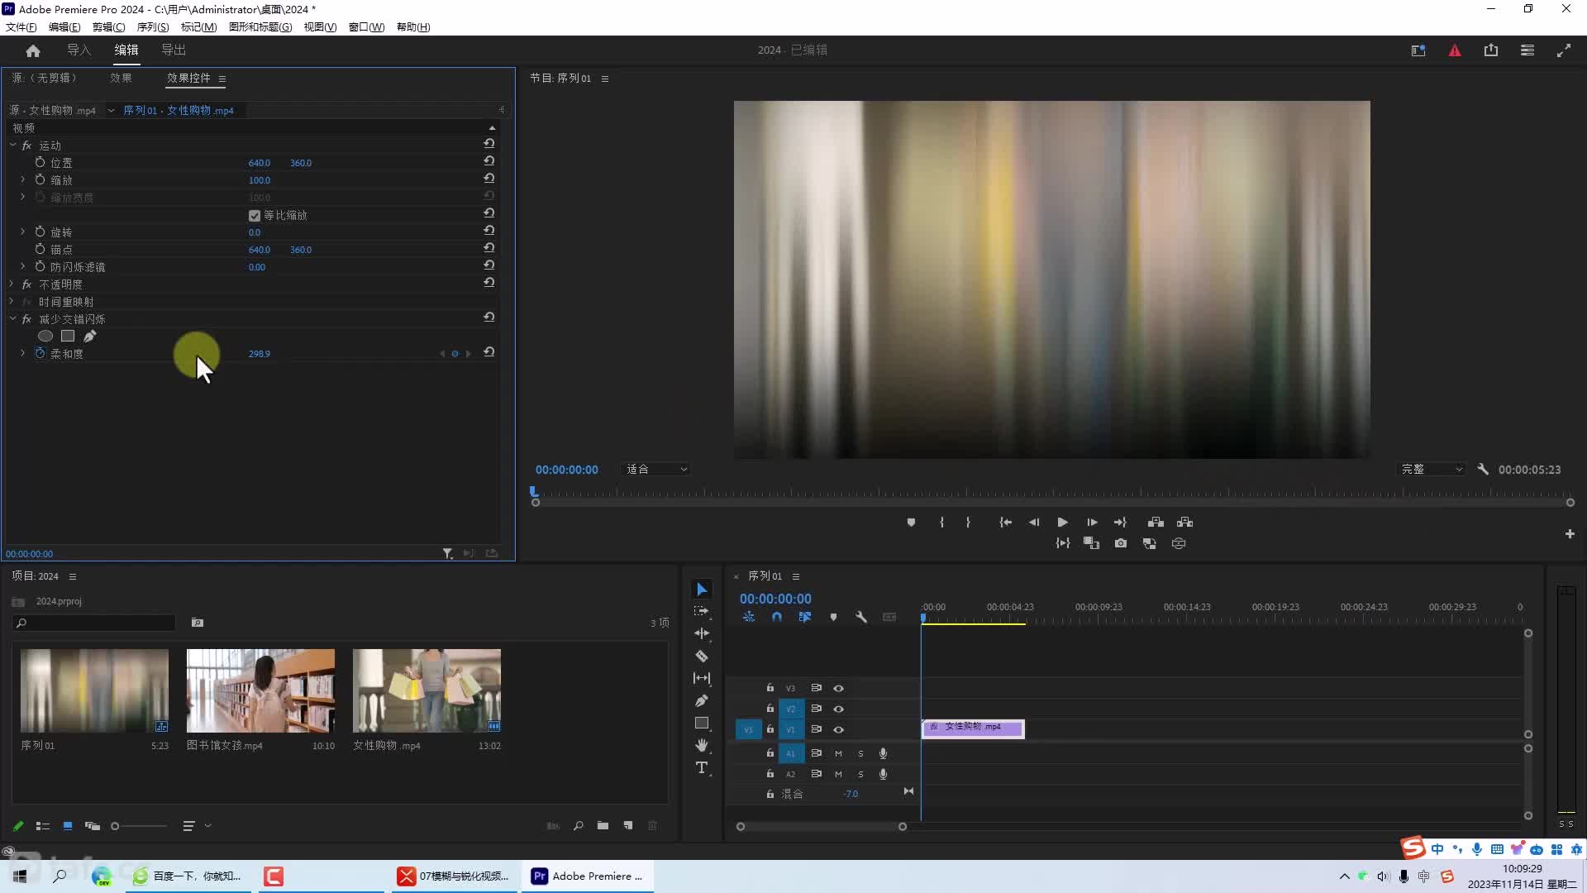Step back one frame

click(1034, 523)
